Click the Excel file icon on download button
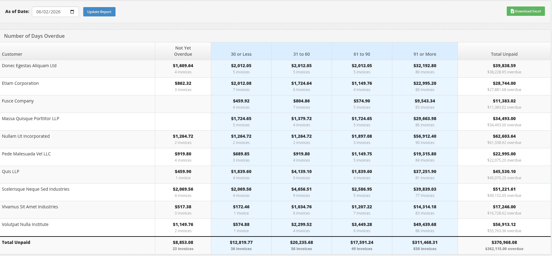The height and width of the screenshot is (256, 552). click(x=512, y=11)
